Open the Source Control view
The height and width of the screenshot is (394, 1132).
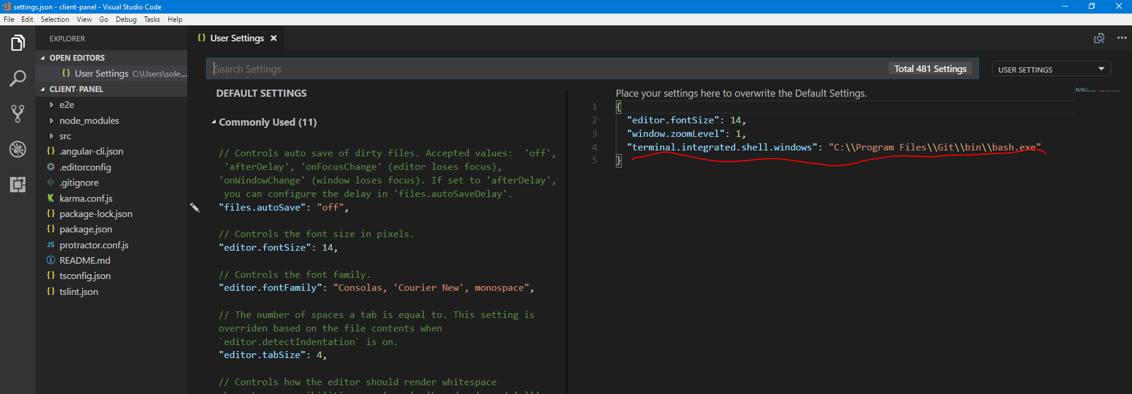click(18, 114)
